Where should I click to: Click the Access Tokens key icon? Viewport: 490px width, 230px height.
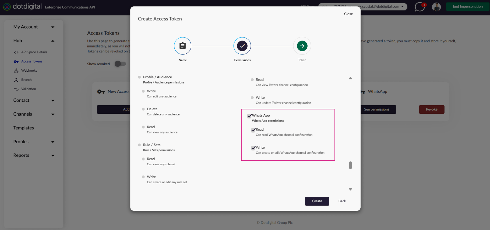(x=16, y=61)
